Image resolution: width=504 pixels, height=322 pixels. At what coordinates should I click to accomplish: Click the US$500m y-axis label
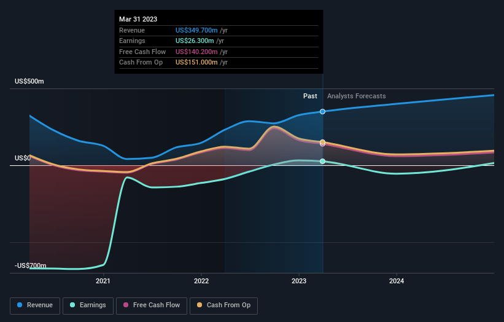coord(29,81)
